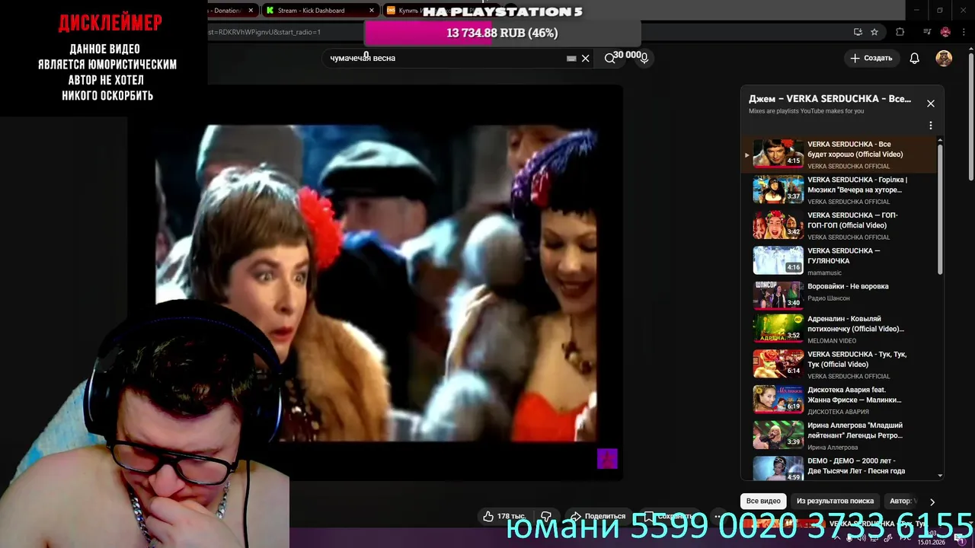Image resolution: width=975 pixels, height=548 pixels.
Task: Open more actions ellipsis below video
Action: pyautogui.click(x=718, y=516)
